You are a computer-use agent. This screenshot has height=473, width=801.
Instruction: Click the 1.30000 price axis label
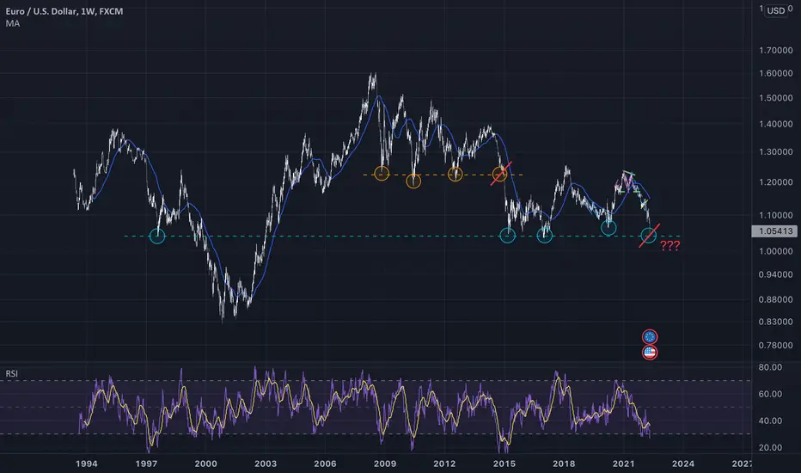point(775,152)
